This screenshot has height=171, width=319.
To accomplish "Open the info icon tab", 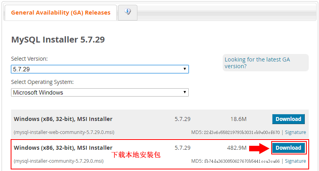I will [x=128, y=12].
